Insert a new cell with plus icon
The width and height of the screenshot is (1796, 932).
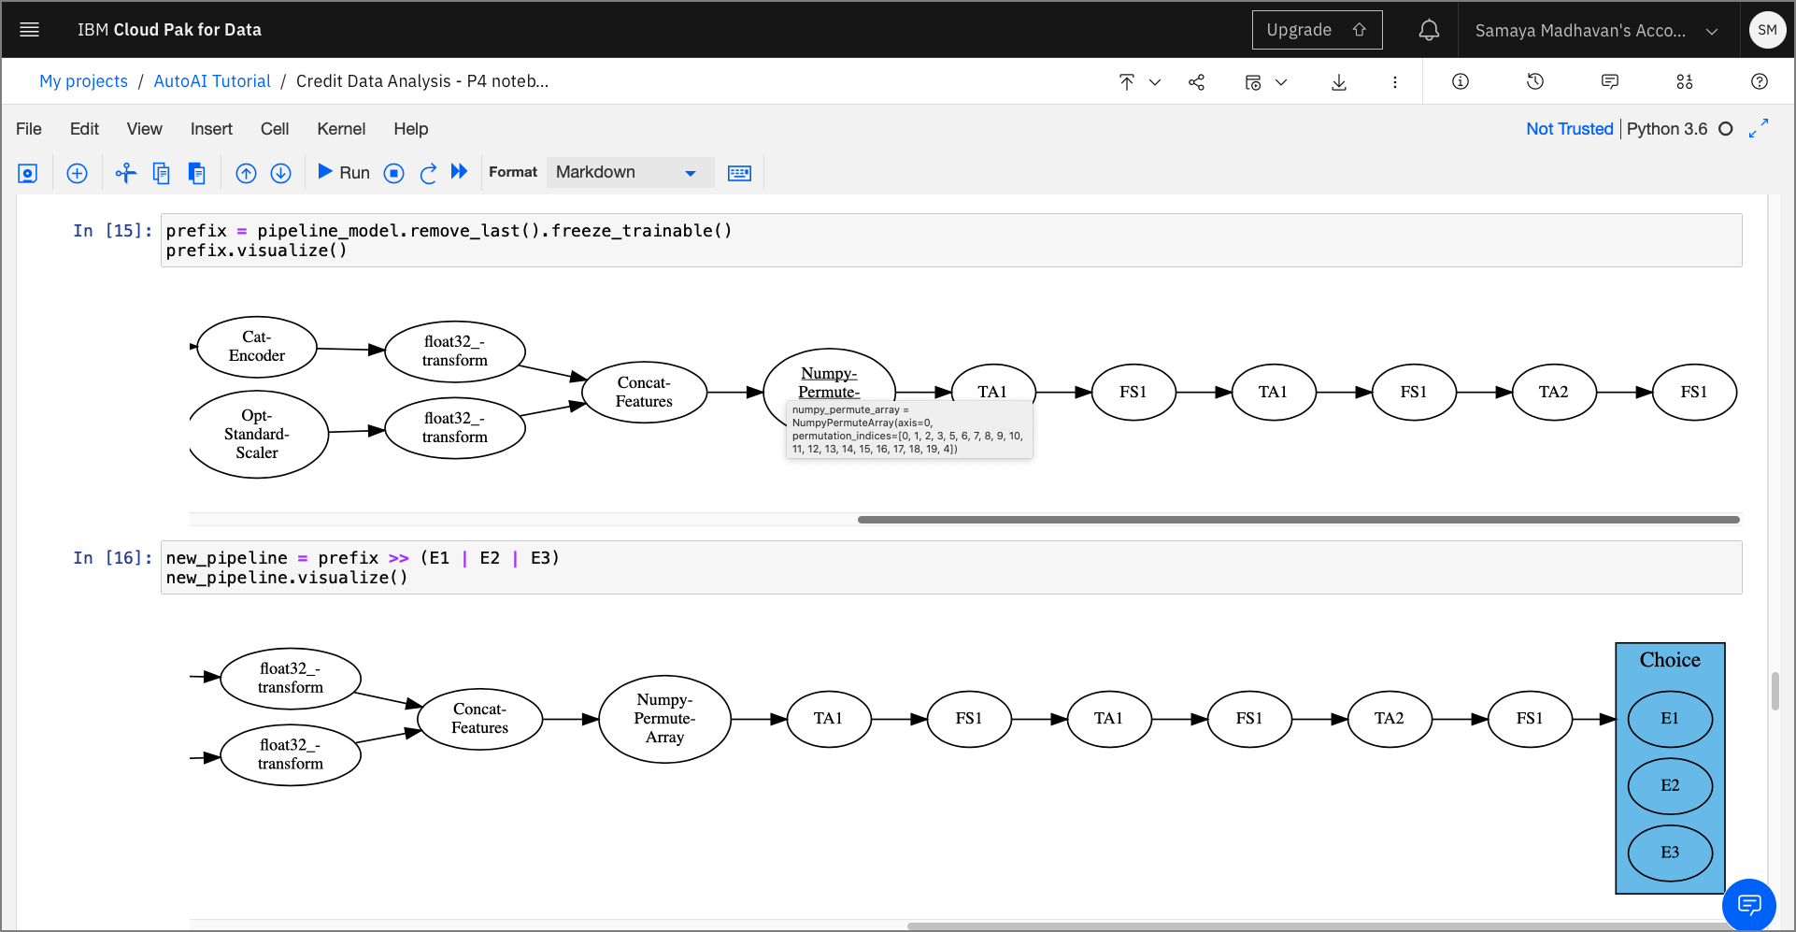[77, 173]
